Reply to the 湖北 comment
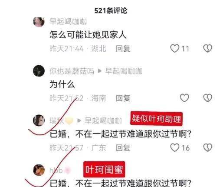The width and height of the screenshot is (223, 187). tap(123, 49)
